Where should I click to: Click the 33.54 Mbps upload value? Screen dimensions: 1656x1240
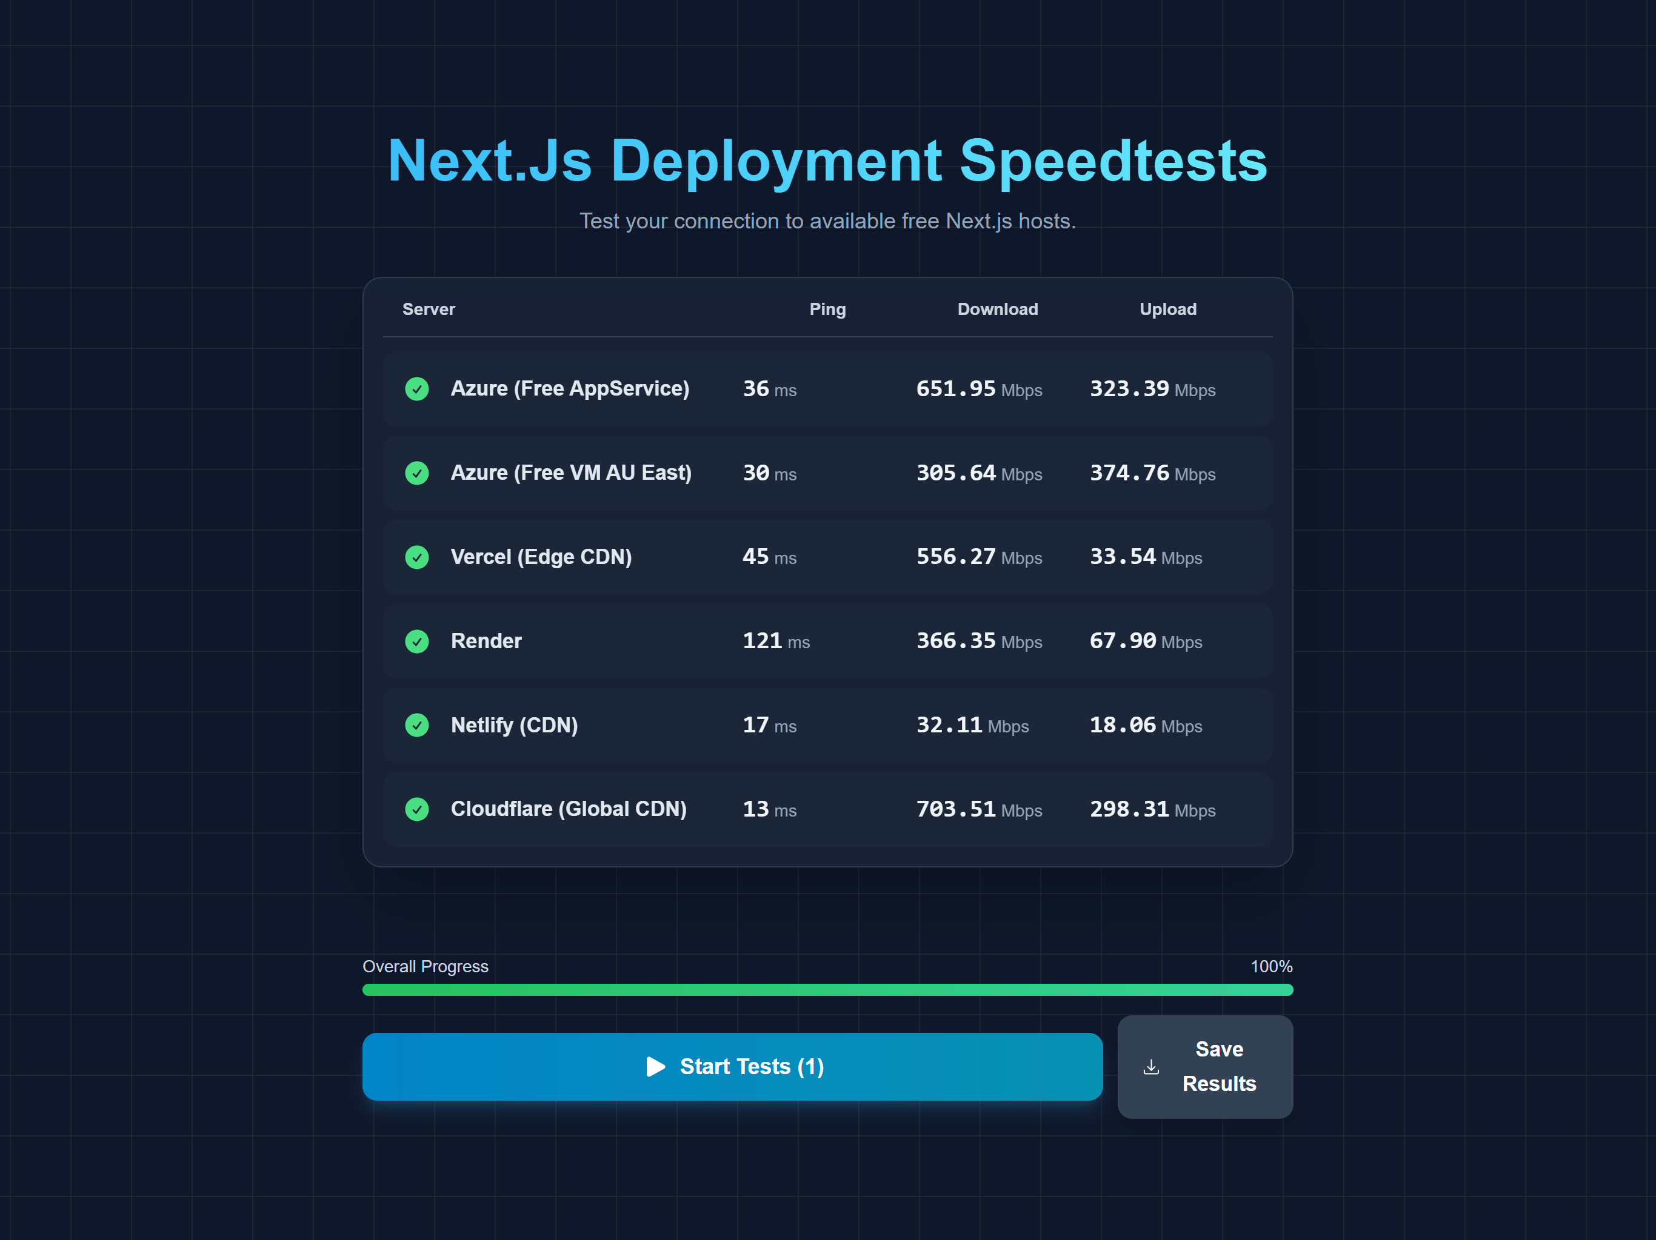click(x=1146, y=557)
